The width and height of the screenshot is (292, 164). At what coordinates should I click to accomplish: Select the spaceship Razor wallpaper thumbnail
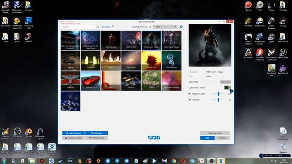click(131, 81)
